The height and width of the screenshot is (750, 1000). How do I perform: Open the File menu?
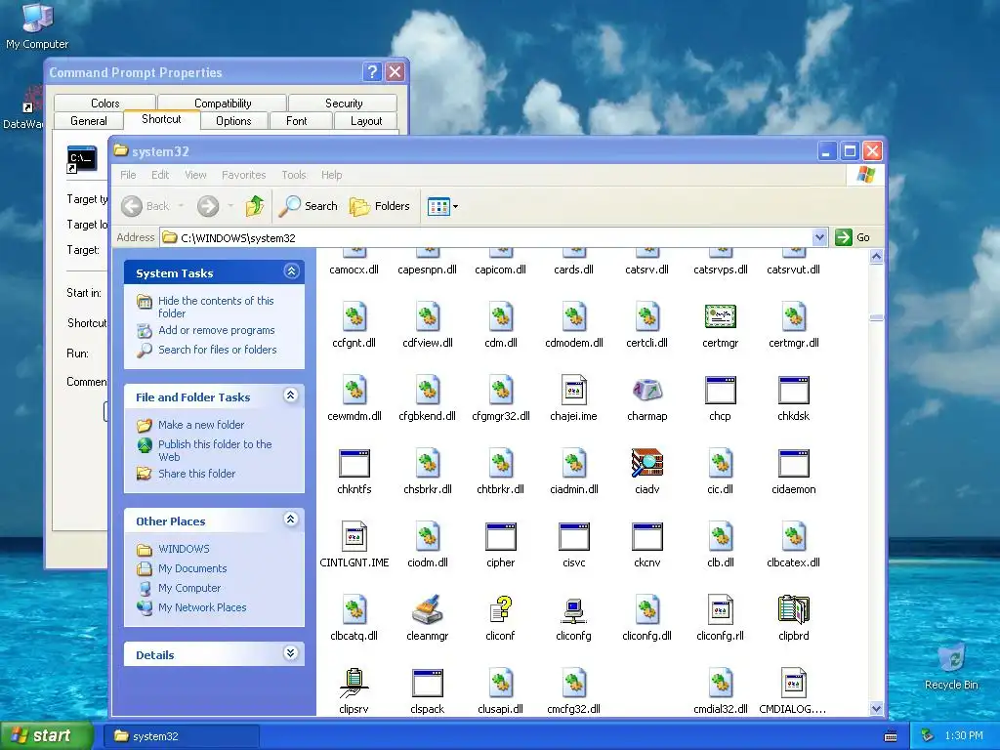click(128, 175)
